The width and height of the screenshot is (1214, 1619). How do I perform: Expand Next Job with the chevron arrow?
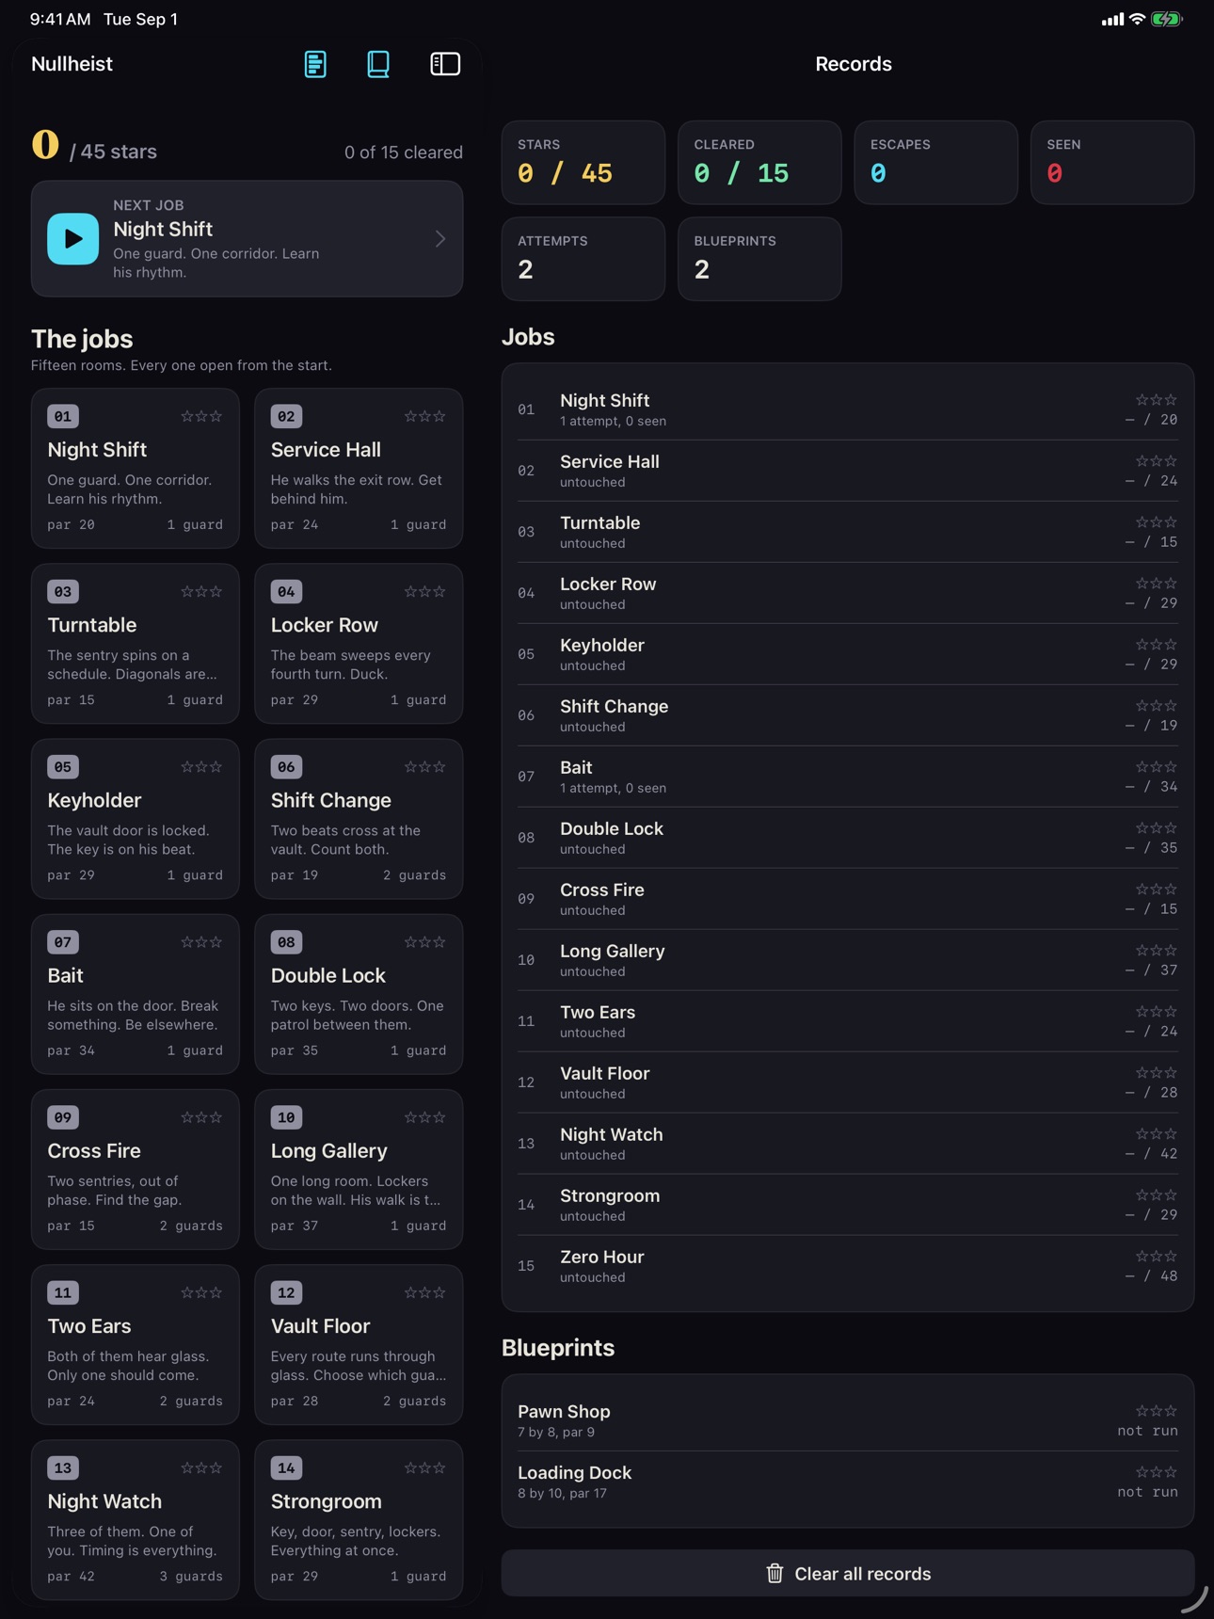click(440, 239)
